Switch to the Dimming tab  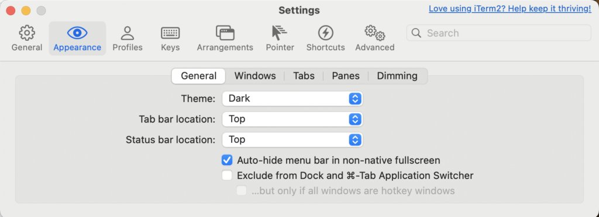pos(397,76)
